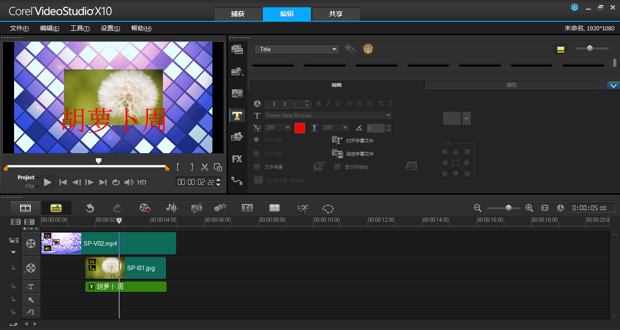Screen dimensions: 620x330
Task: Open the red font color swatch
Action: [300, 128]
